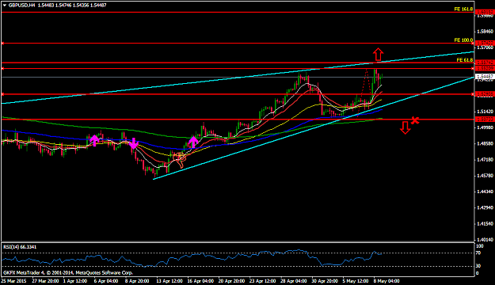Click the 20 Apr 20:00 time label

pos(231,281)
